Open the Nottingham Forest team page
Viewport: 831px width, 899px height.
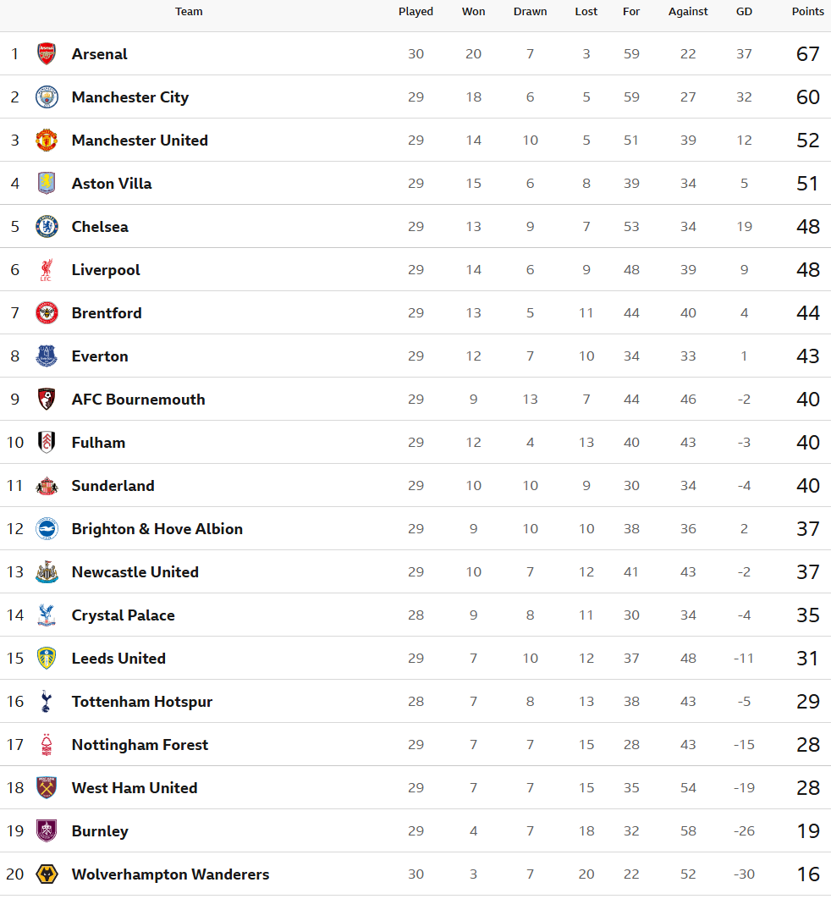140,745
